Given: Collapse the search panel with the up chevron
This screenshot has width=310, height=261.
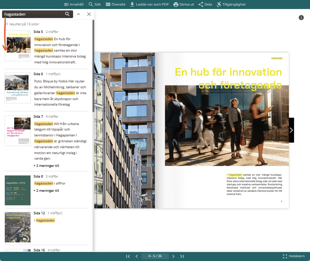Looking at the screenshot, I should (x=79, y=14).
